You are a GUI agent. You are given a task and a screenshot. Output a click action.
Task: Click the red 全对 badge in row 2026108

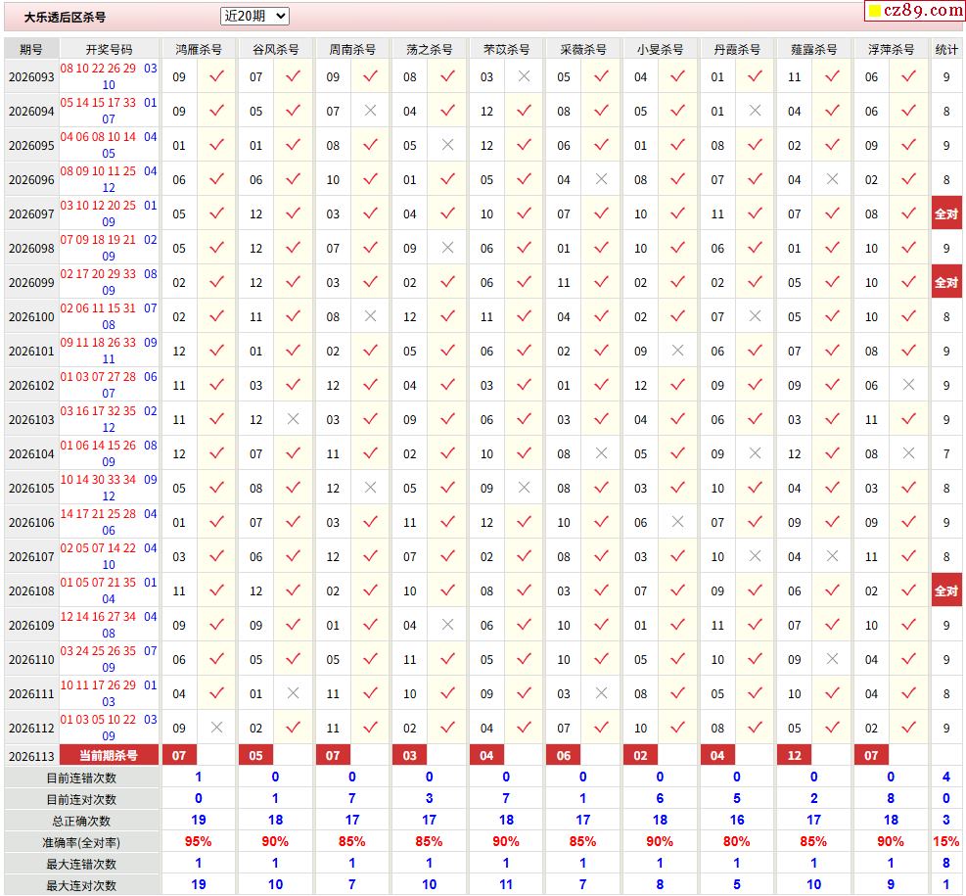point(946,590)
